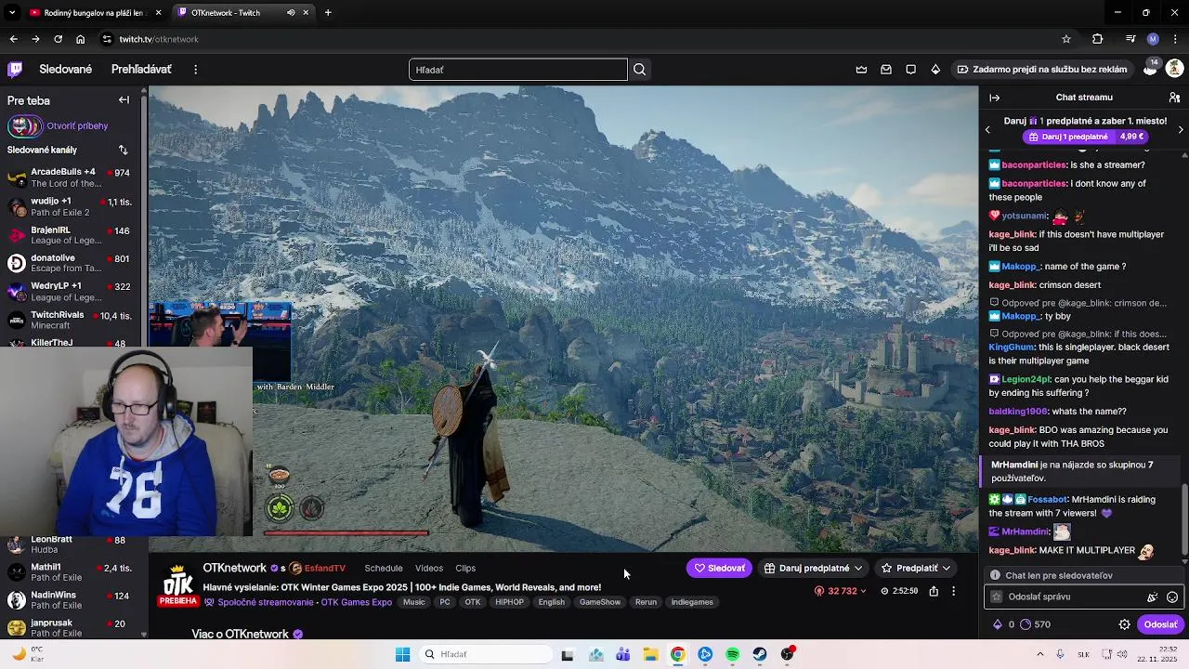Expand the Predplatiť subscribe dropdown

(x=946, y=569)
